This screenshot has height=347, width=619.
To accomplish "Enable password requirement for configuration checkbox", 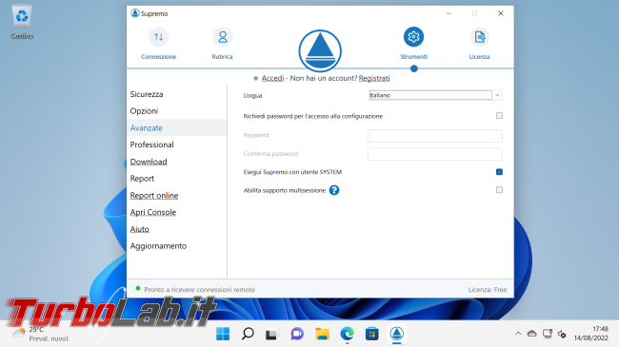I will click(499, 116).
